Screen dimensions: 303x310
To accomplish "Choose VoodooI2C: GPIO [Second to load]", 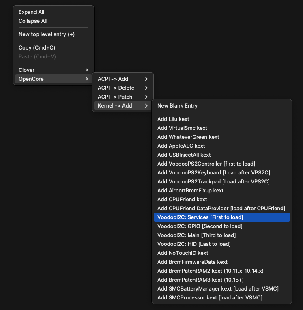I will pos(200,226).
